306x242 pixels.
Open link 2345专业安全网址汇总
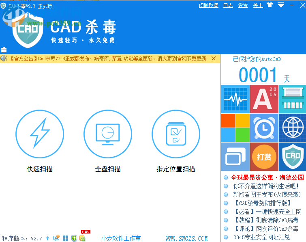click(262, 237)
